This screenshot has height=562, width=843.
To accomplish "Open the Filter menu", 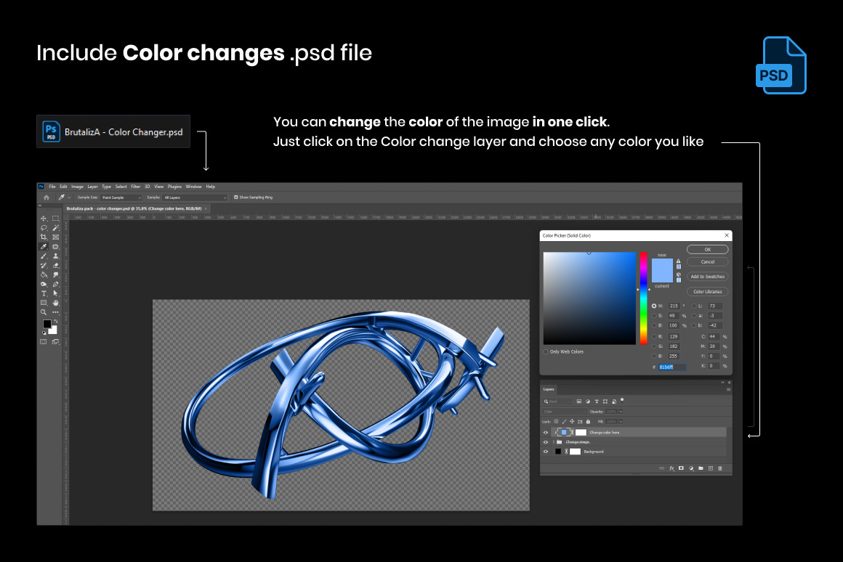I will [135, 187].
